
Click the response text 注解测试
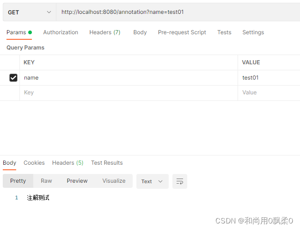coord(38,198)
